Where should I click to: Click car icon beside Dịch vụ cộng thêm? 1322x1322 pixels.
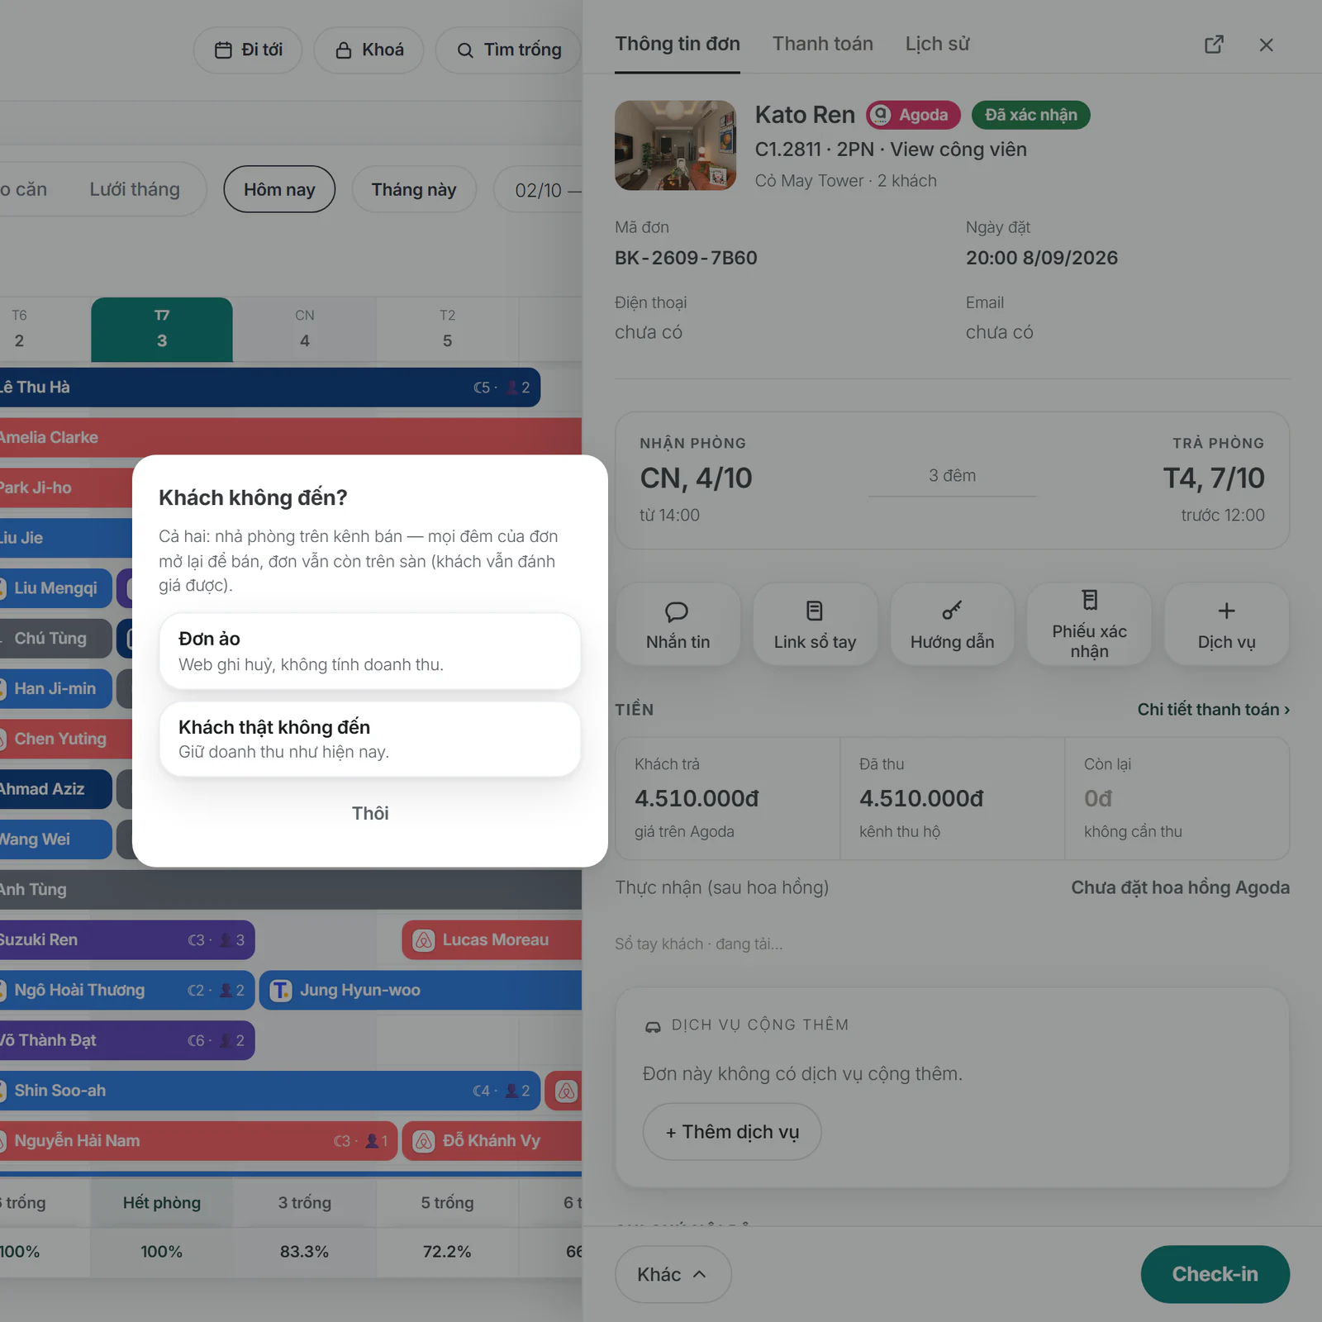[x=653, y=1026]
